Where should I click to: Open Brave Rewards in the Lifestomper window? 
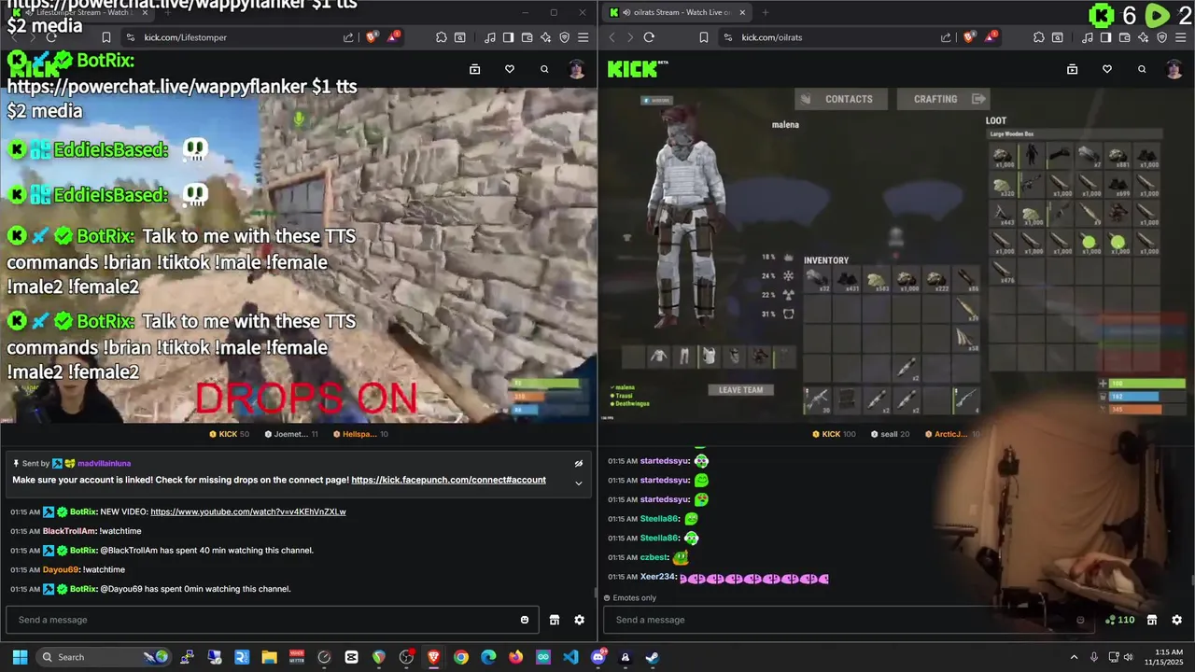[x=393, y=37]
